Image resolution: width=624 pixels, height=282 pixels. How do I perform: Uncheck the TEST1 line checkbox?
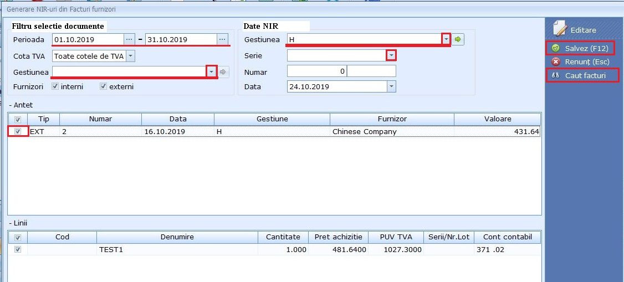tap(18, 249)
